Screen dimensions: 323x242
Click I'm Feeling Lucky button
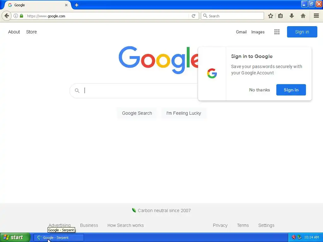pyautogui.click(x=184, y=113)
